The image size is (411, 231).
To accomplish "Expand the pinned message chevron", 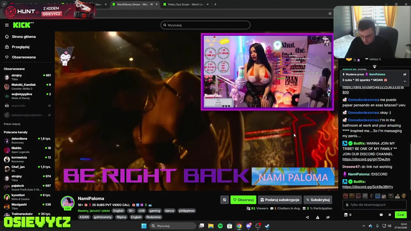I will pyautogui.click(x=405, y=81).
